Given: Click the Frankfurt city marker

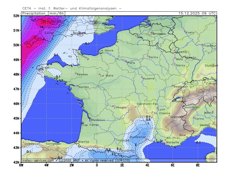Looking at the screenshot, I should pyautogui.click(x=202, y=45).
